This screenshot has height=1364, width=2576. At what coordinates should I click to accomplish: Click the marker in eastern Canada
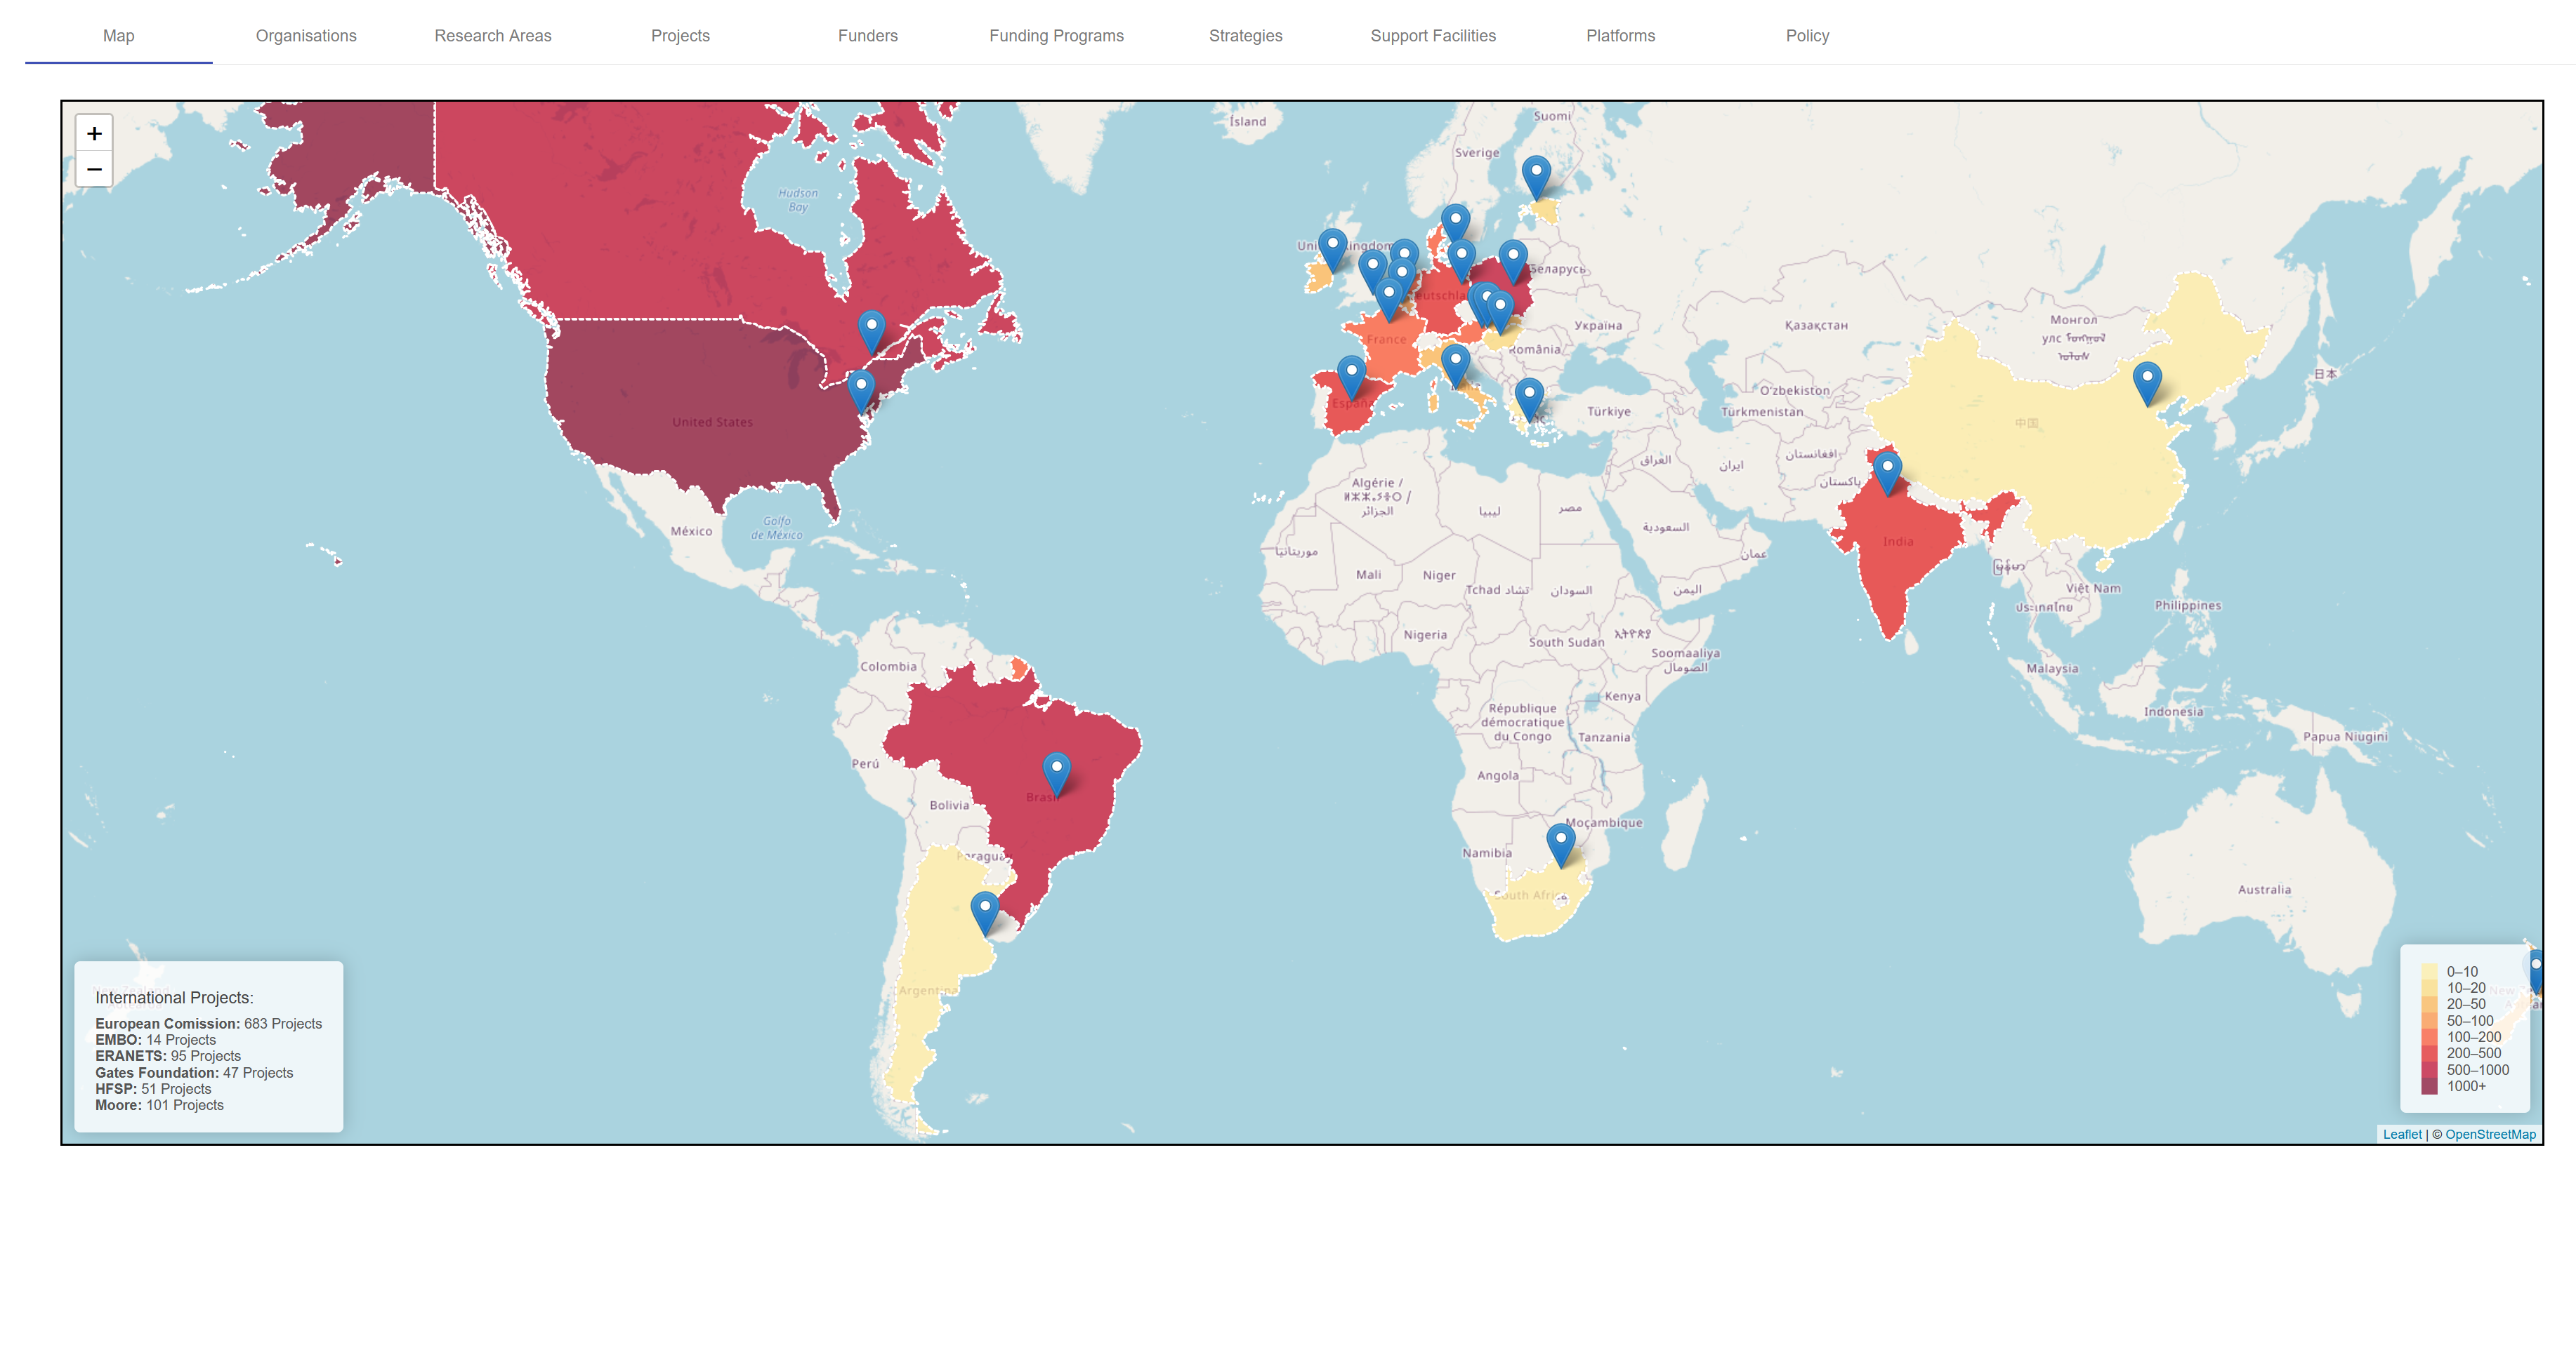pos(871,329)
